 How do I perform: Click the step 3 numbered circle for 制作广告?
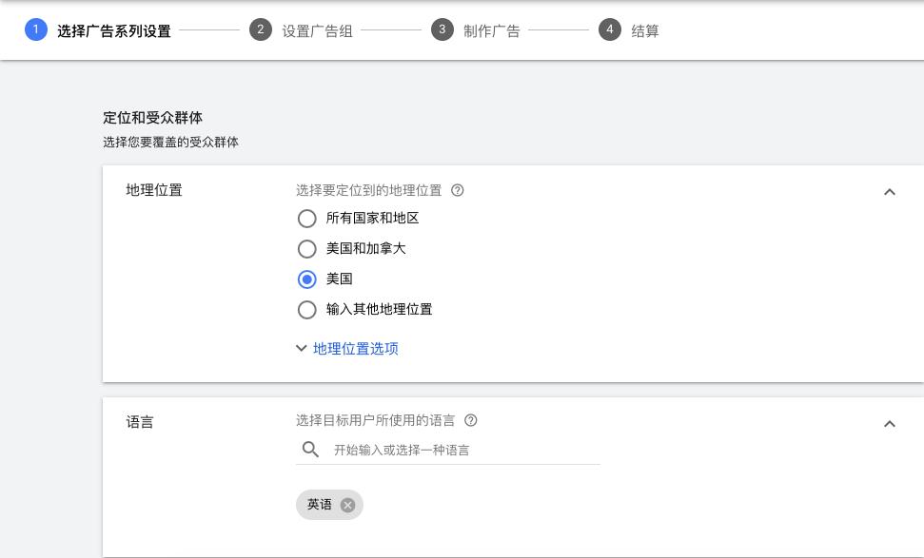(442, 29)
